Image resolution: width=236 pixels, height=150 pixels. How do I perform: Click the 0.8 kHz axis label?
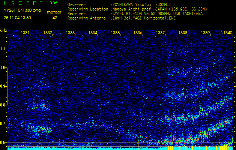(3, 105)
